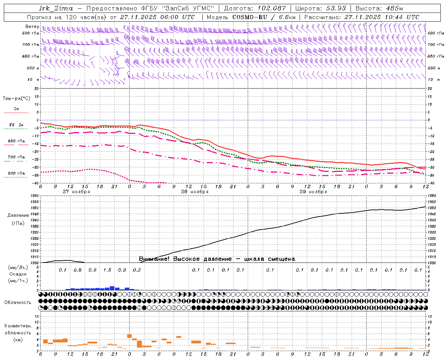Click the "Рассчитано: 27.11.2025 10:44 UTC" text
This screenshot has height=357, width=446.
362,17
